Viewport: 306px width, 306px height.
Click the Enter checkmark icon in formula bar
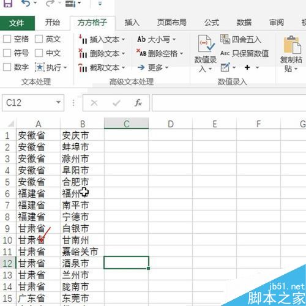[x=116, y=103]
